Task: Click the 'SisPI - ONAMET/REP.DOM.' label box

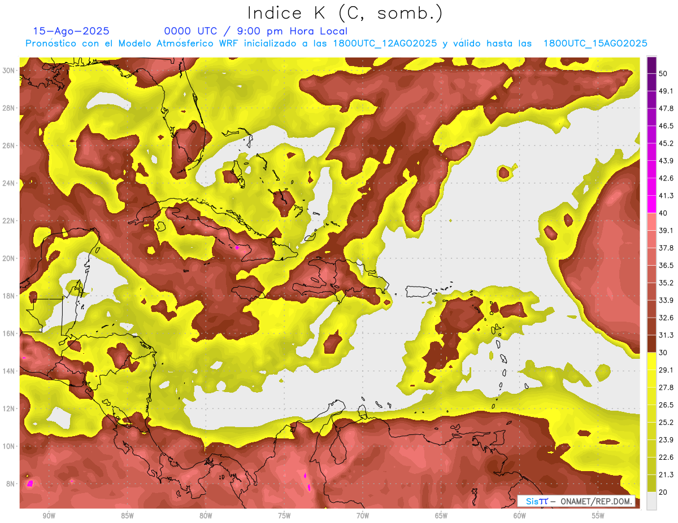Action: tap(576, 501)
